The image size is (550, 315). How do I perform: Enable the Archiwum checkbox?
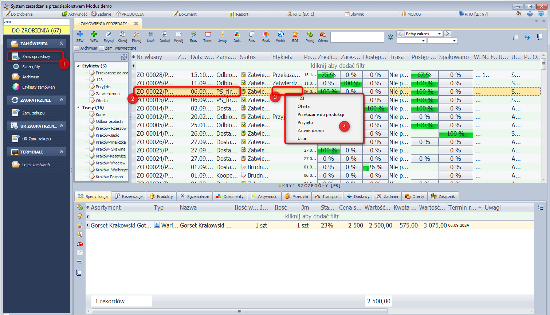[x=77, y=48]
